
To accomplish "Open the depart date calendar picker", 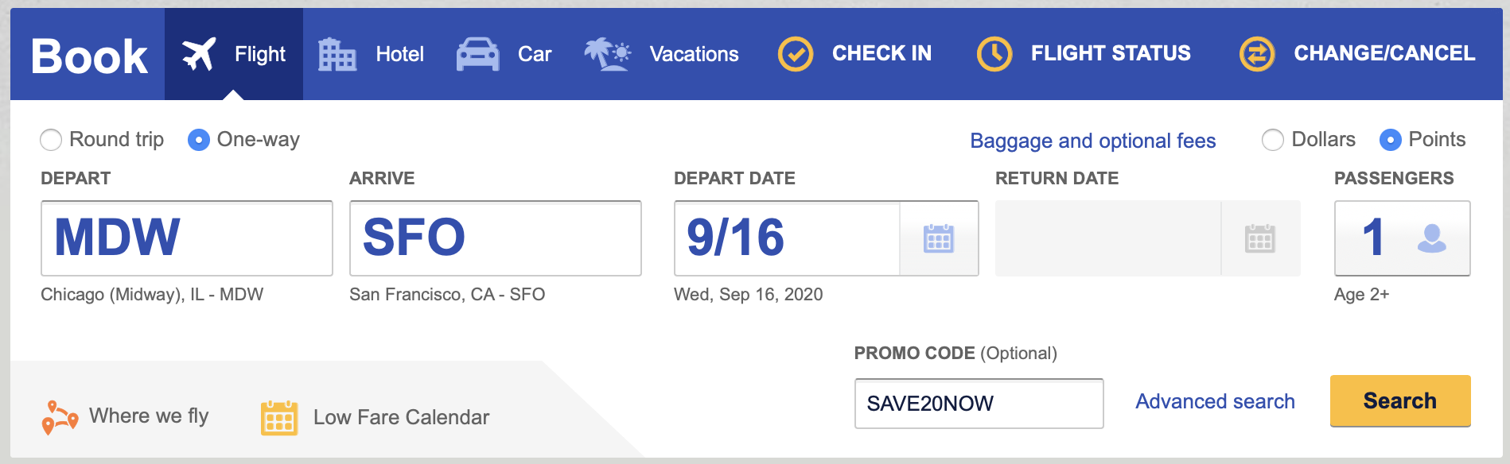I will [x=940, y=238].
